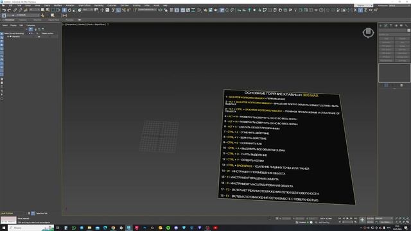411x231 pixels.
Task: Click the Select and Manipulate icon
Action: click(x=102, y=10)
